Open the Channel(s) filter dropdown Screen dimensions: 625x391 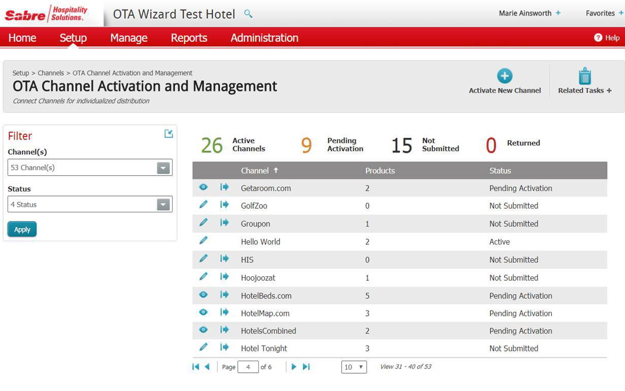point(163,168)
